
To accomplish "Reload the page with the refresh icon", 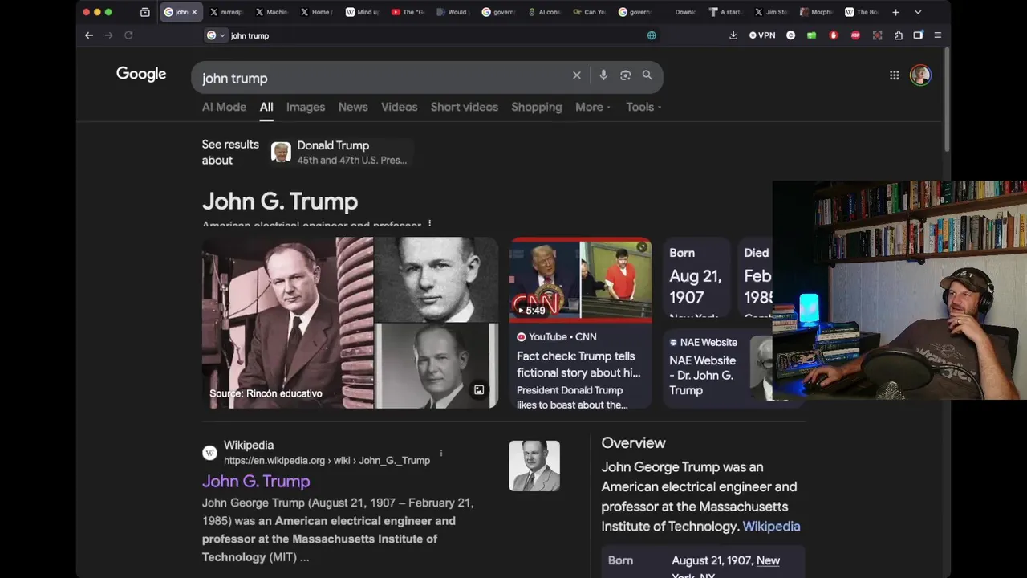I will point(128,35).
